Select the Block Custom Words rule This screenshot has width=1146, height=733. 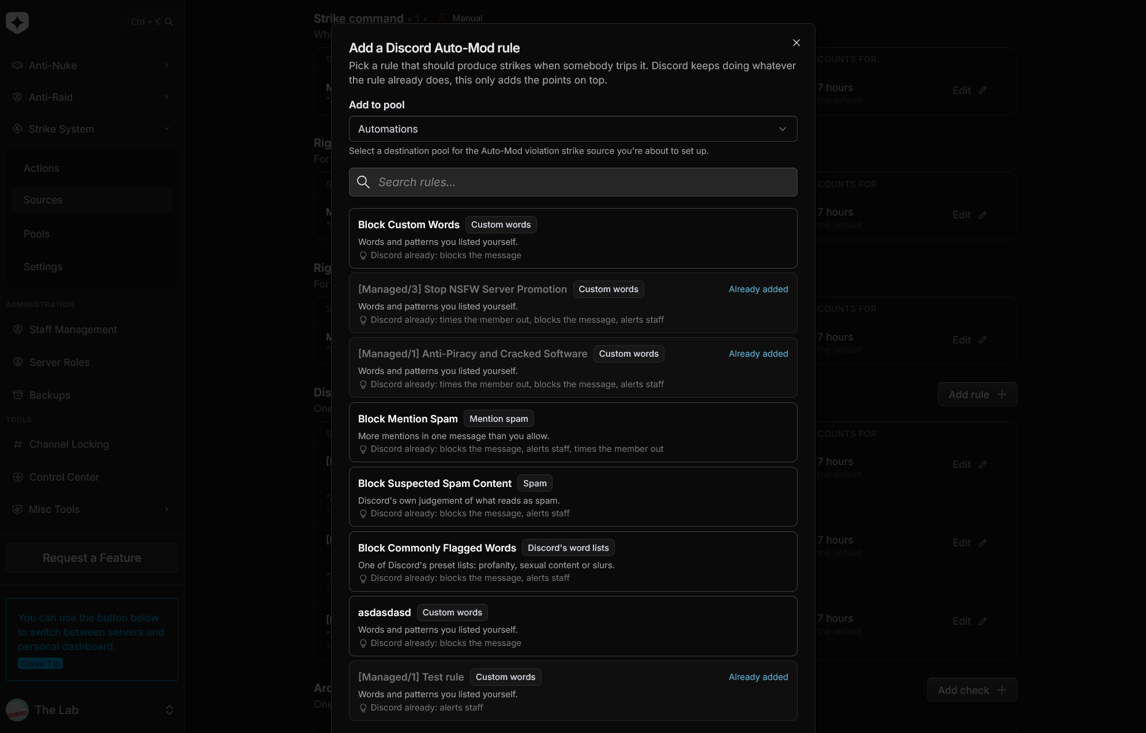tap(573, 238)
